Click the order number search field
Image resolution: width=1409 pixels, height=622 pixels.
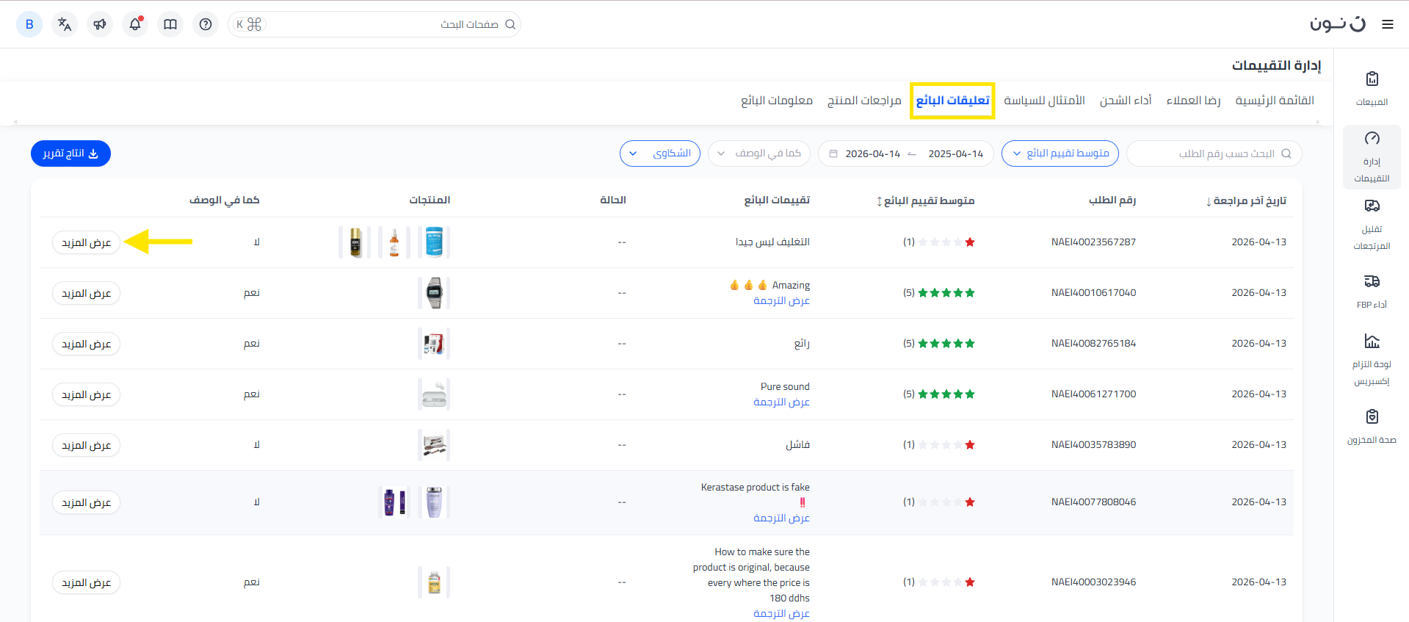tap(1219, 153)
